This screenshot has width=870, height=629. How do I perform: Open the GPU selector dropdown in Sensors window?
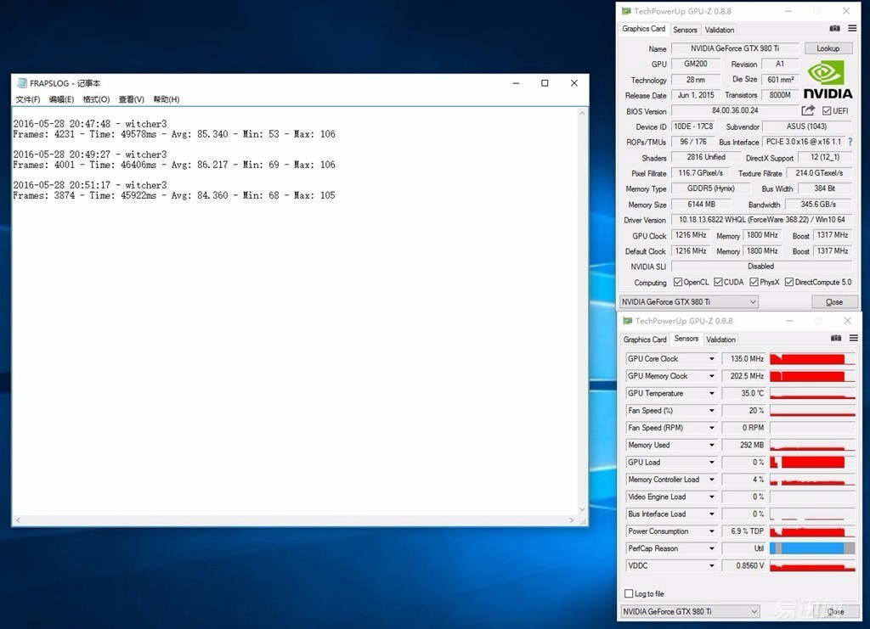tap(690, 611)
